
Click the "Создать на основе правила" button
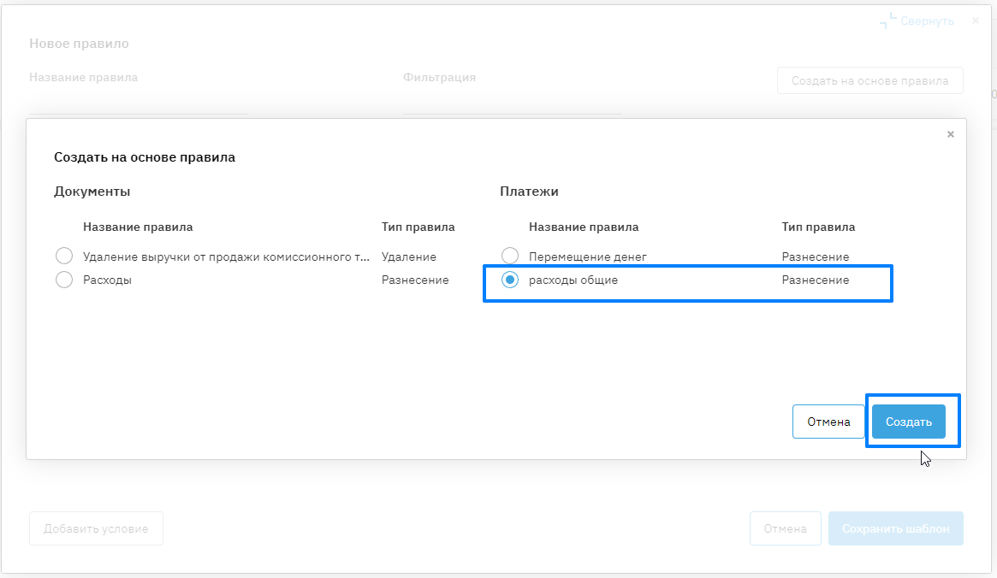869,81
